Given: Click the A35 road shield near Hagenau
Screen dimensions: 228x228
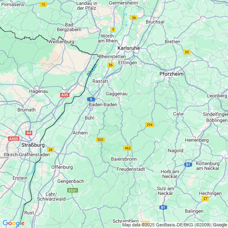Looking at the screenshot, I should pyautogui.click(x=65, y=95).
